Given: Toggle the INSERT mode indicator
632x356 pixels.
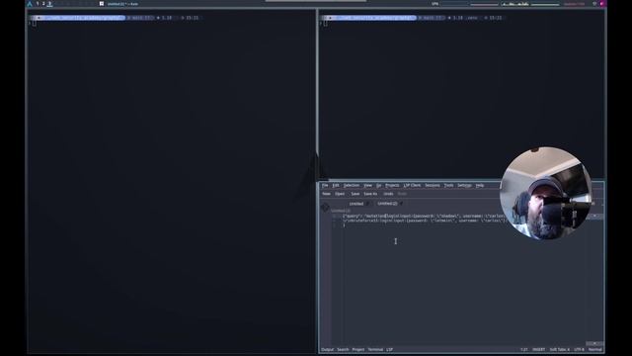Looking at the screenshot, I should click(x=538, y=349).
